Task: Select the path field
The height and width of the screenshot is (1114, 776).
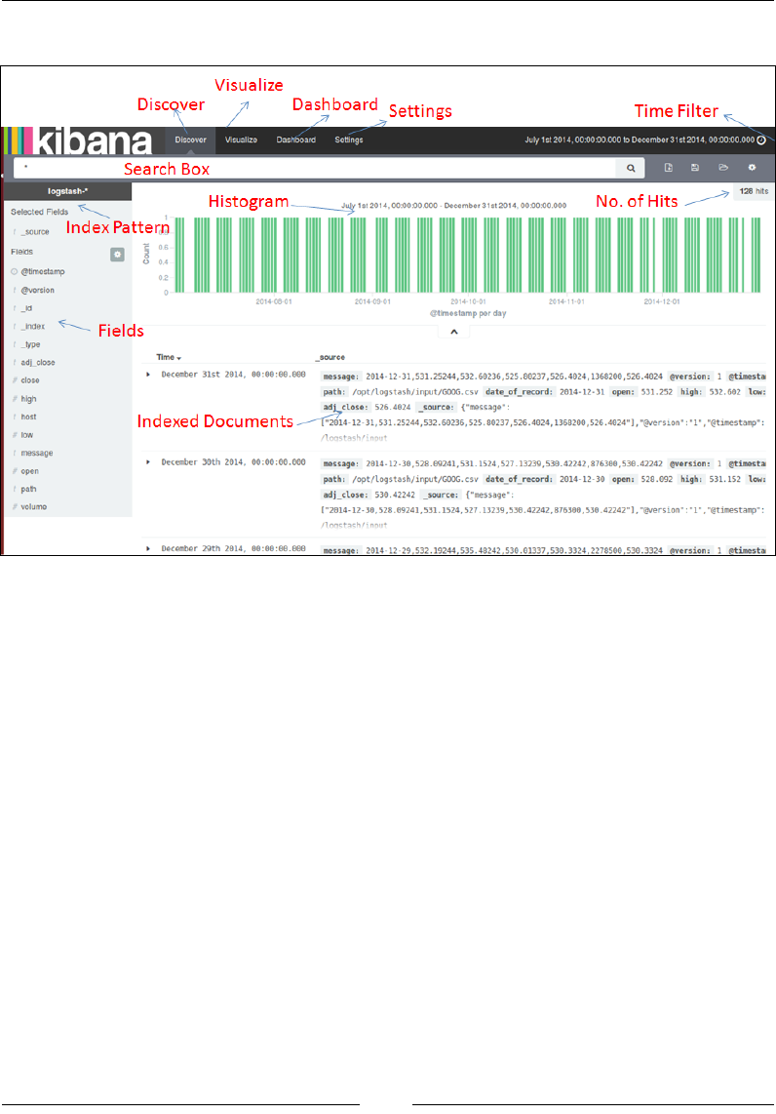Action: (28, 489)
